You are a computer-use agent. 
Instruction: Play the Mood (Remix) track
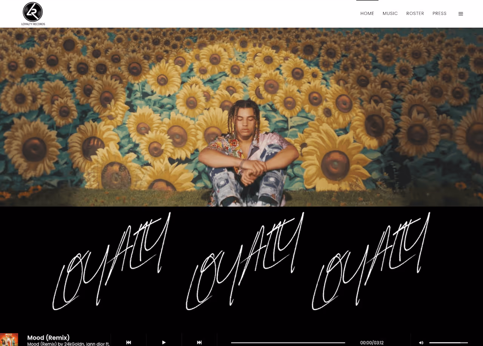click(x=164, y=342)
